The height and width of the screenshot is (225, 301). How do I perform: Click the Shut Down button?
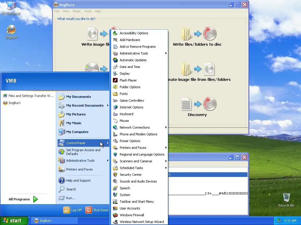click(97, 210)
